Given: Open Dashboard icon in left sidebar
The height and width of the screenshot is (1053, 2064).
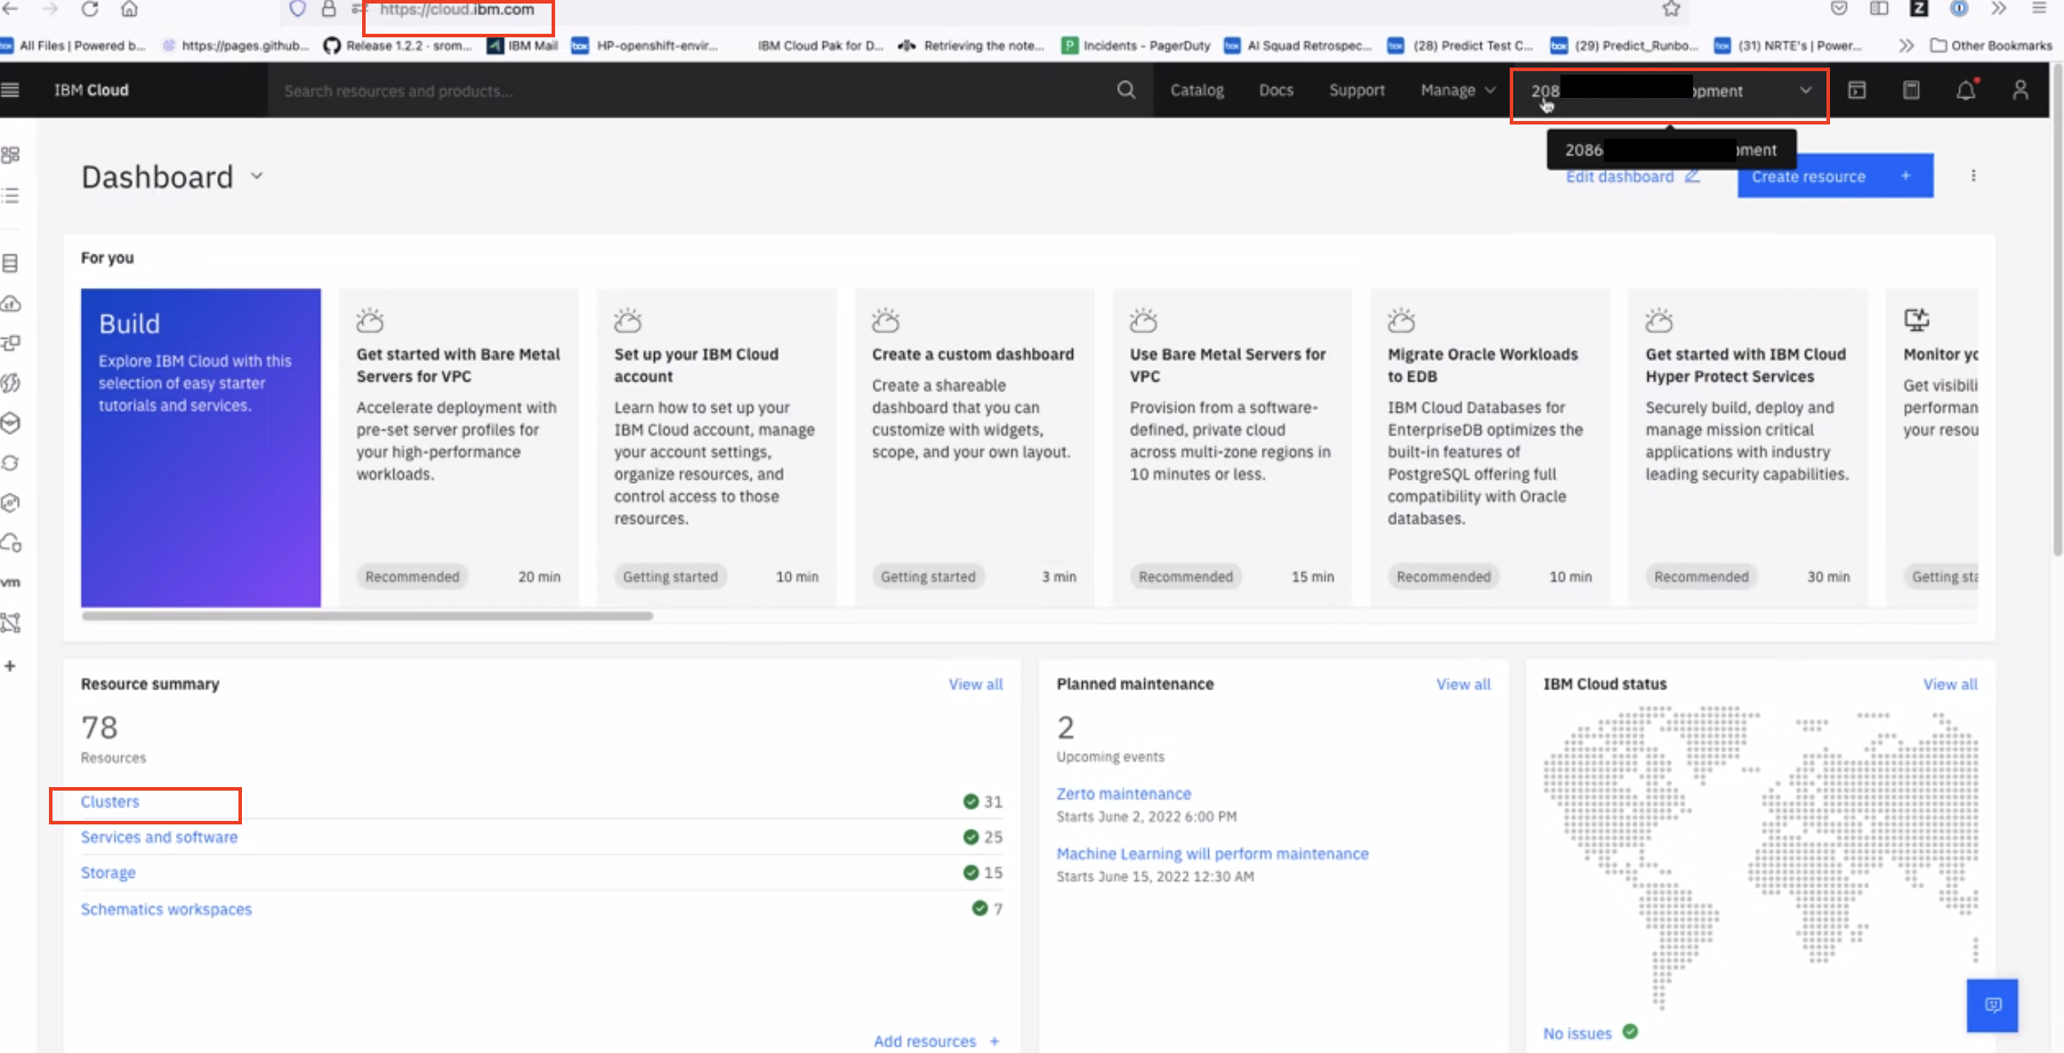Looking at the screenshot, I should 11,155.
